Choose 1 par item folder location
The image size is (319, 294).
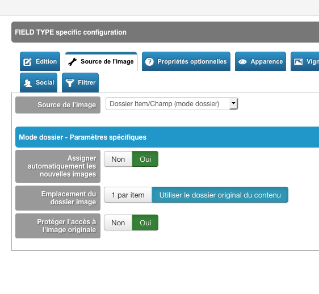tap(128, 195)
